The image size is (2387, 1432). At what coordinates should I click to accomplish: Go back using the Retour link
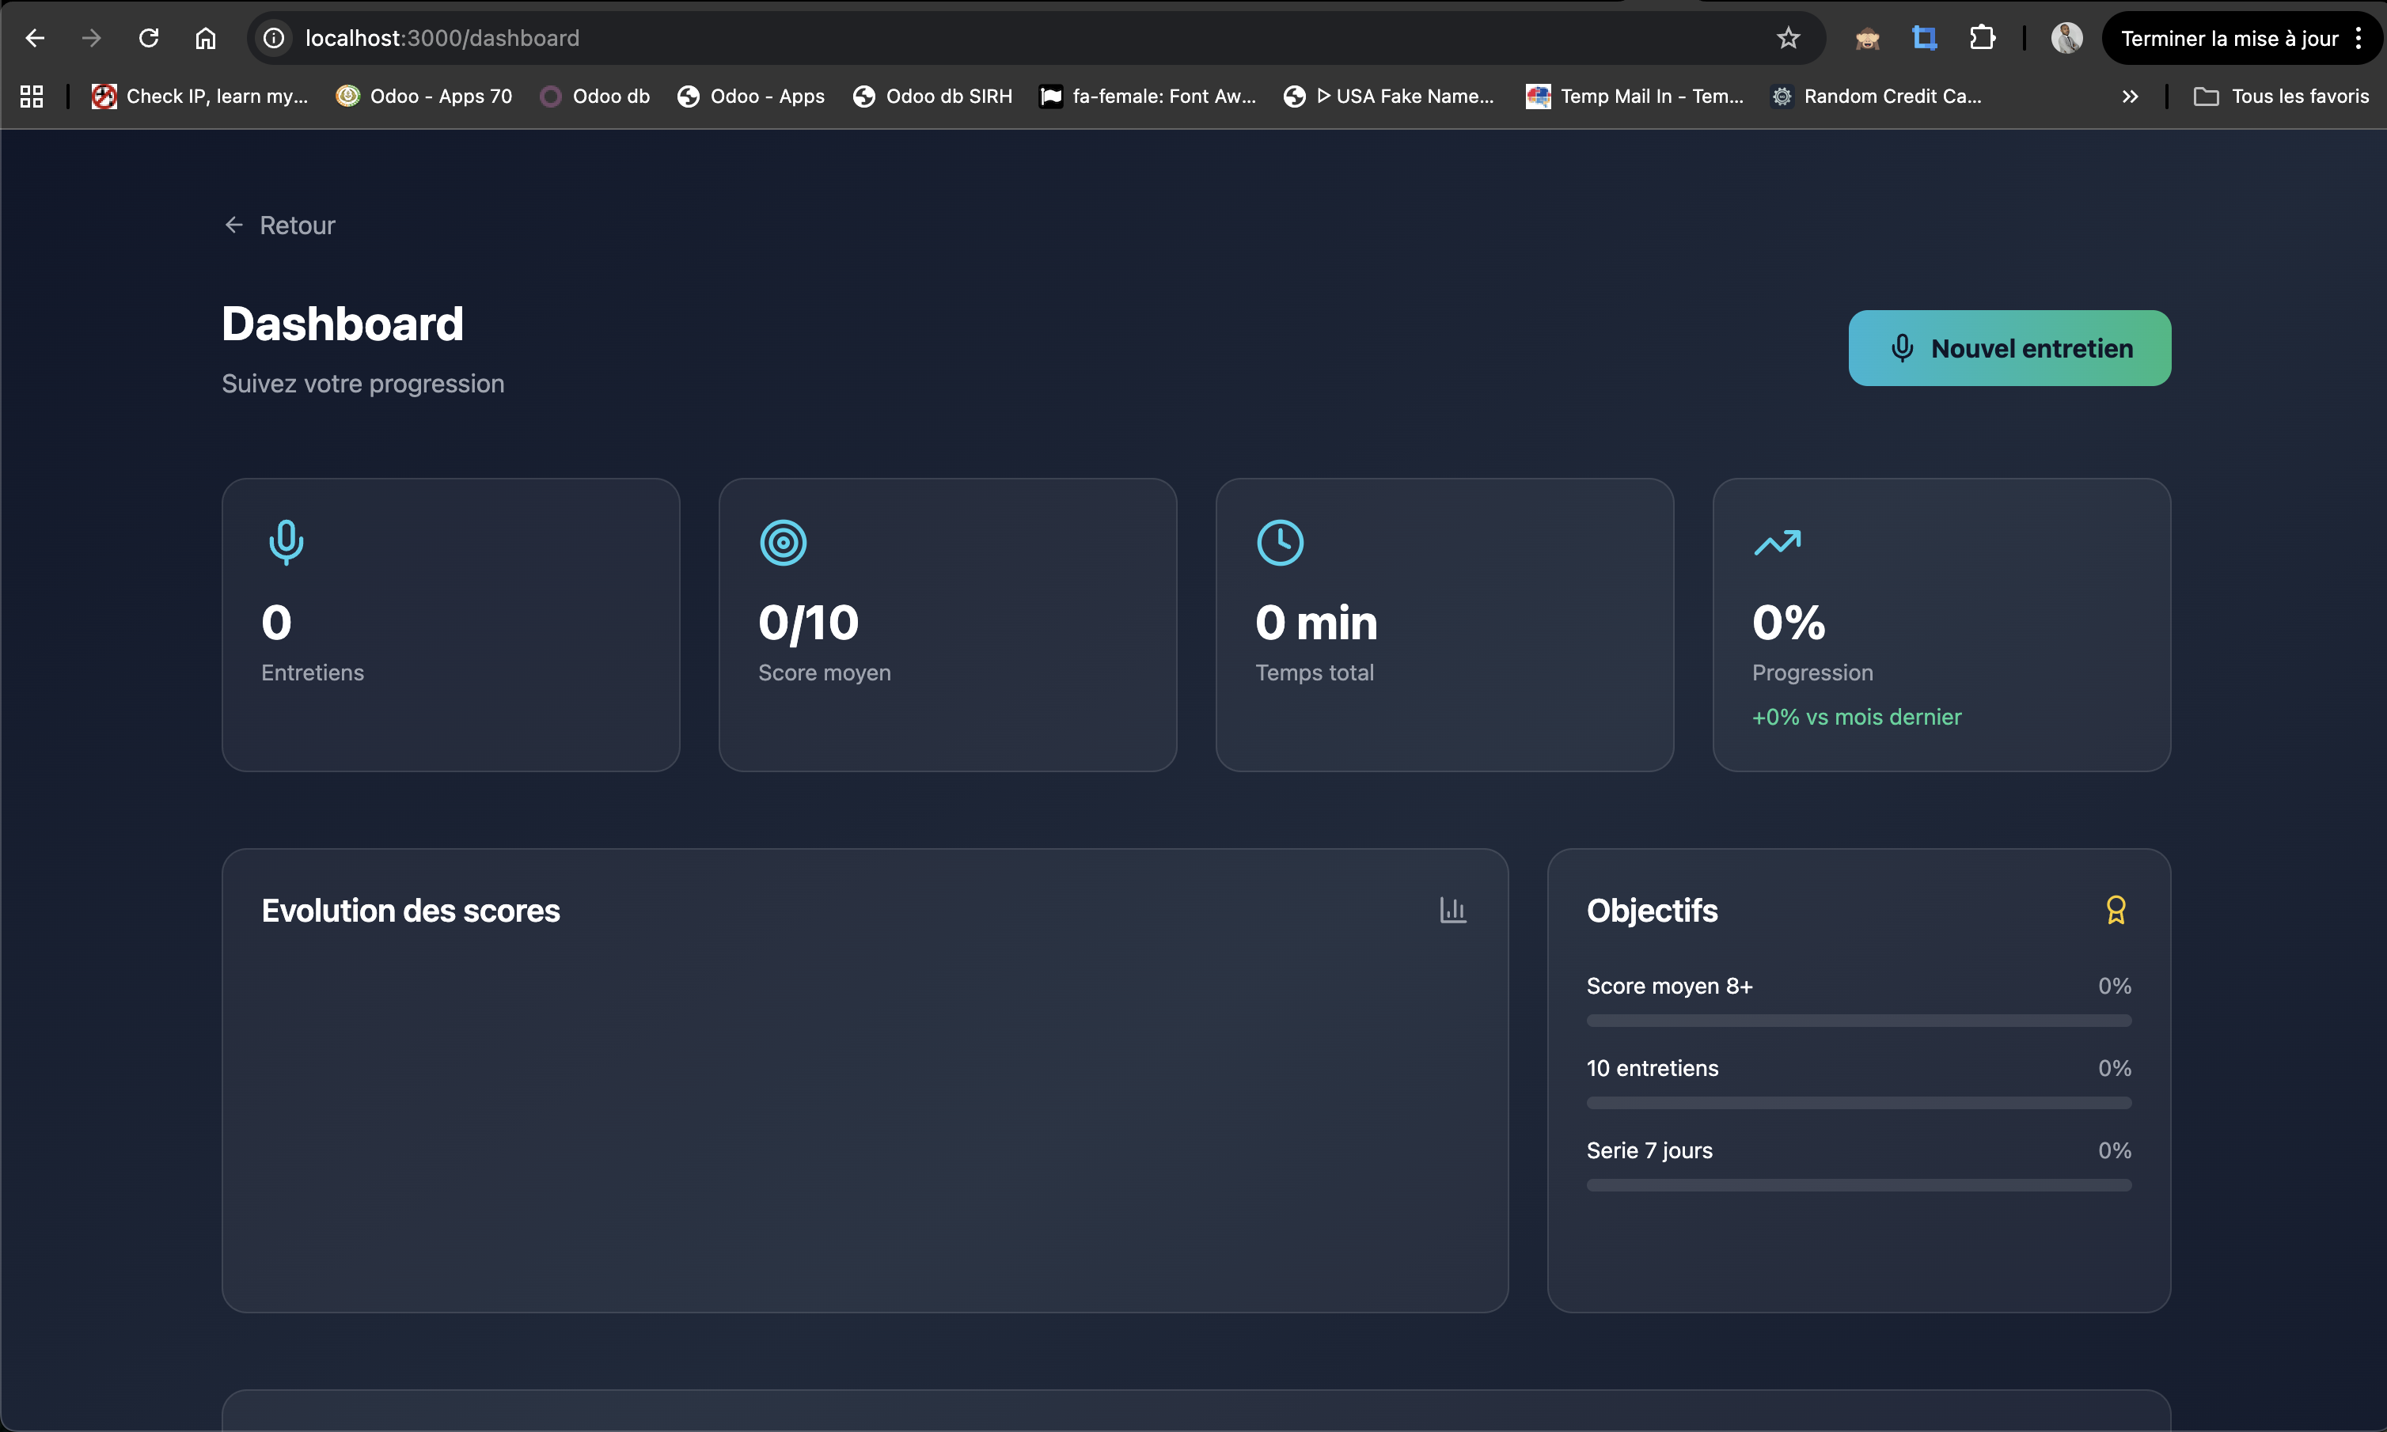[280, 225]
